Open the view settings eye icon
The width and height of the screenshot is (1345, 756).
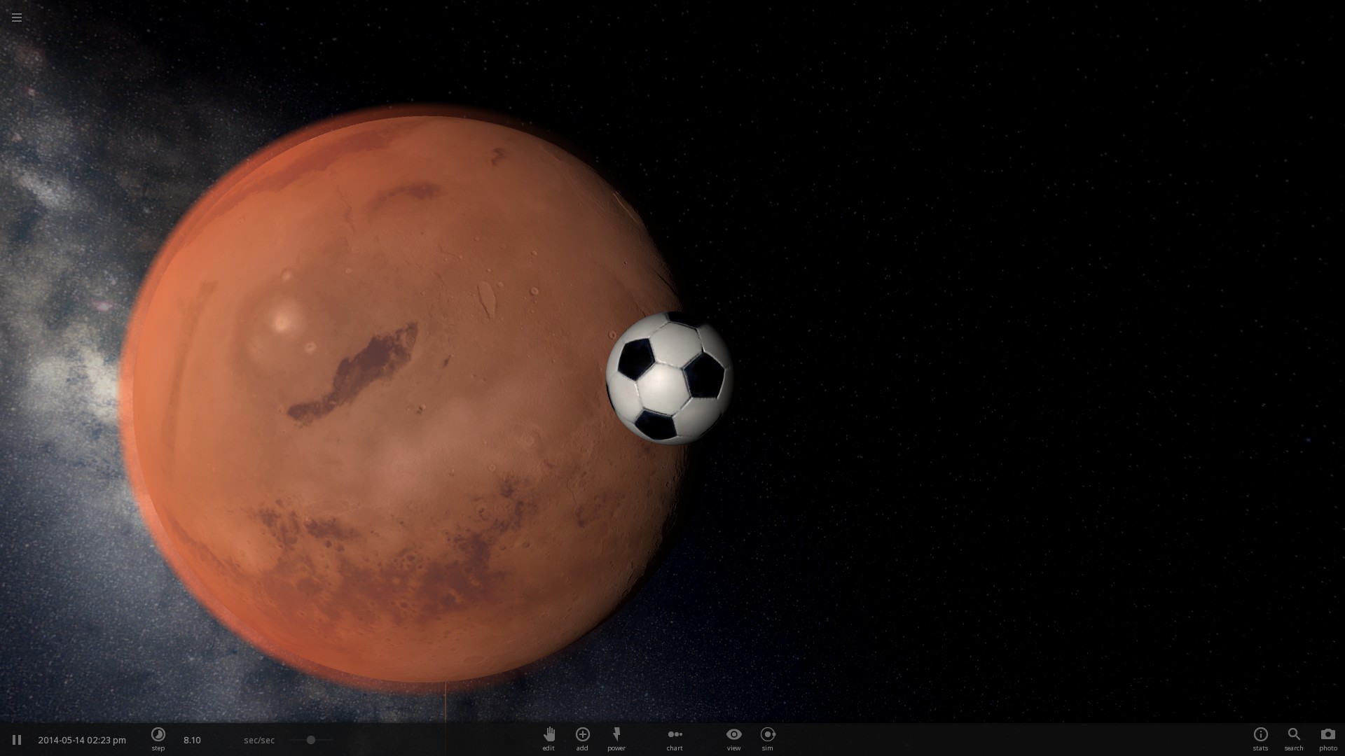[x=733, y=734]
